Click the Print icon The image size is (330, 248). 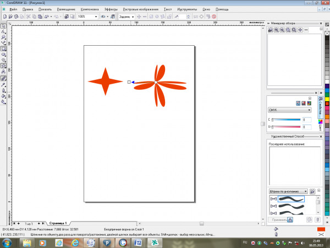pyautogui.click(x=22, y=17)
